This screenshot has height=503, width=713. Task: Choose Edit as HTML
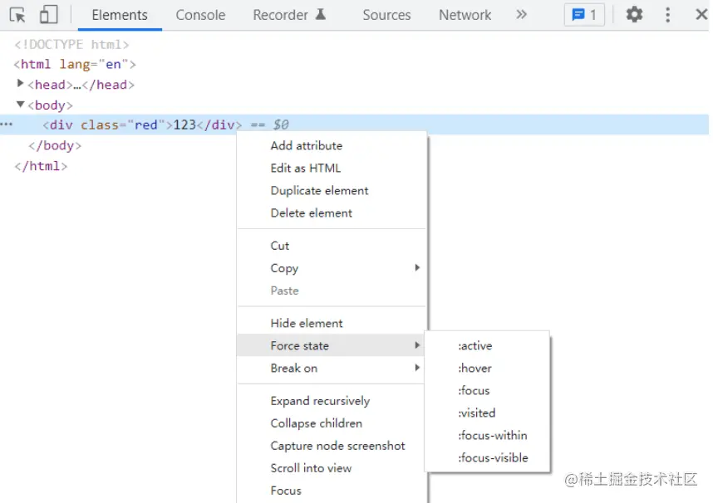click(332, 168)
